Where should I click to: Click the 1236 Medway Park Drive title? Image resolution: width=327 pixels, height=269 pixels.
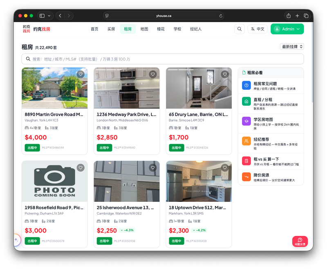click(x=126, y=115)
